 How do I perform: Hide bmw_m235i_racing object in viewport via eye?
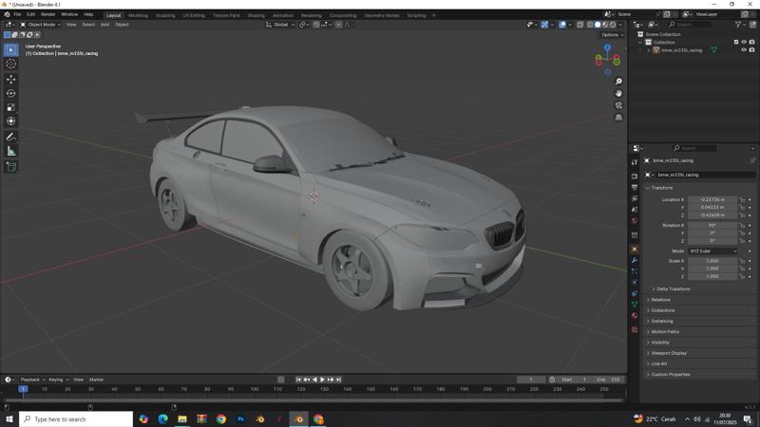click(x=744, y=50)
